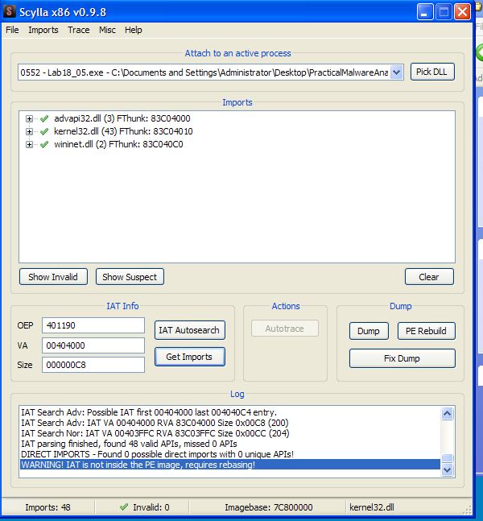Image resolution: width=483 pixels, height=521 pixels.
Task: Click into the OEP input field
Action: click(93, 326)
